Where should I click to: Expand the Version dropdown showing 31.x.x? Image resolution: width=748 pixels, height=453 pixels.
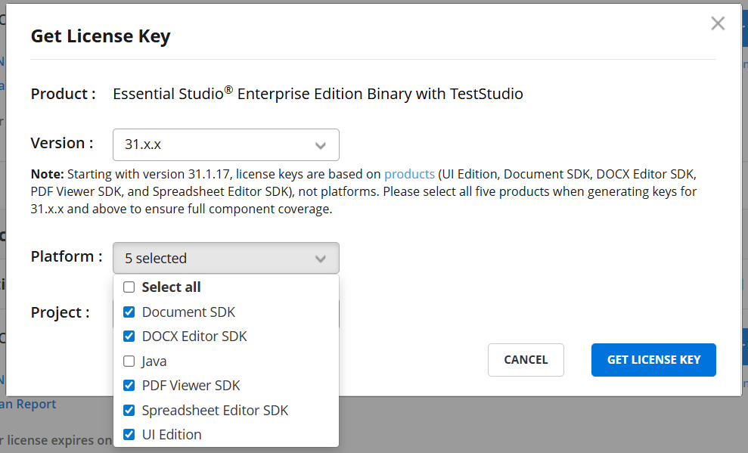point(225,144)
